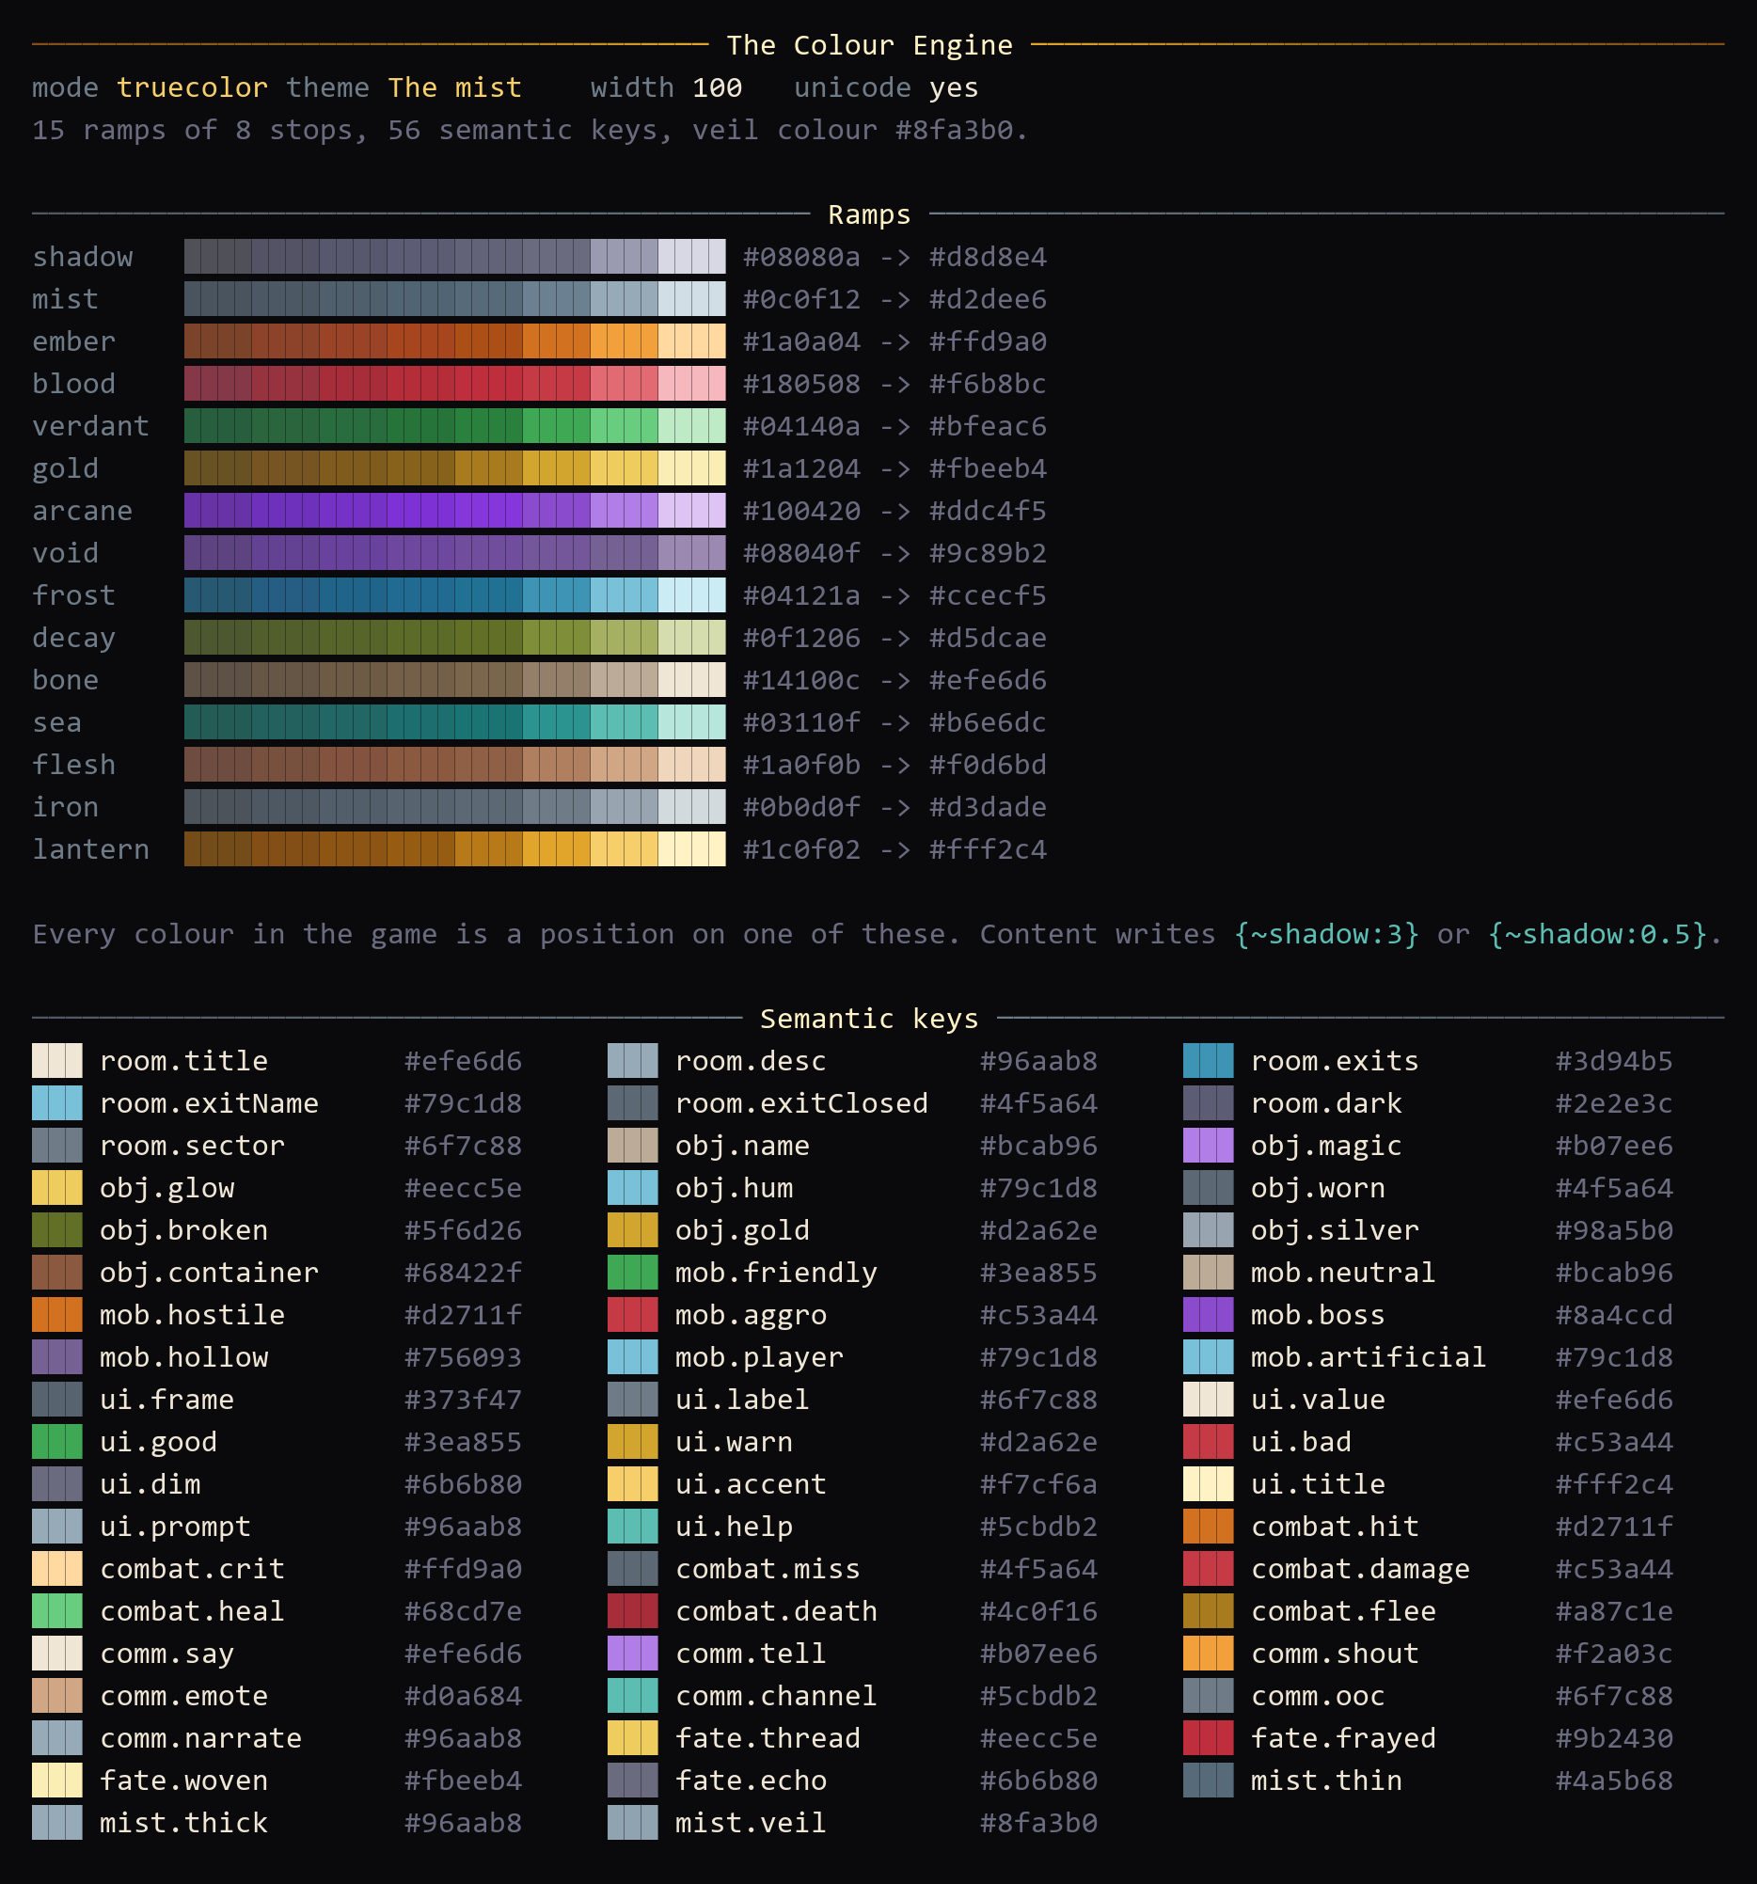Viewport: 1757px width, 1884px height.
Task: Click the blood range '#180508 -> #f6b8bc'
Action: point(894,384)
